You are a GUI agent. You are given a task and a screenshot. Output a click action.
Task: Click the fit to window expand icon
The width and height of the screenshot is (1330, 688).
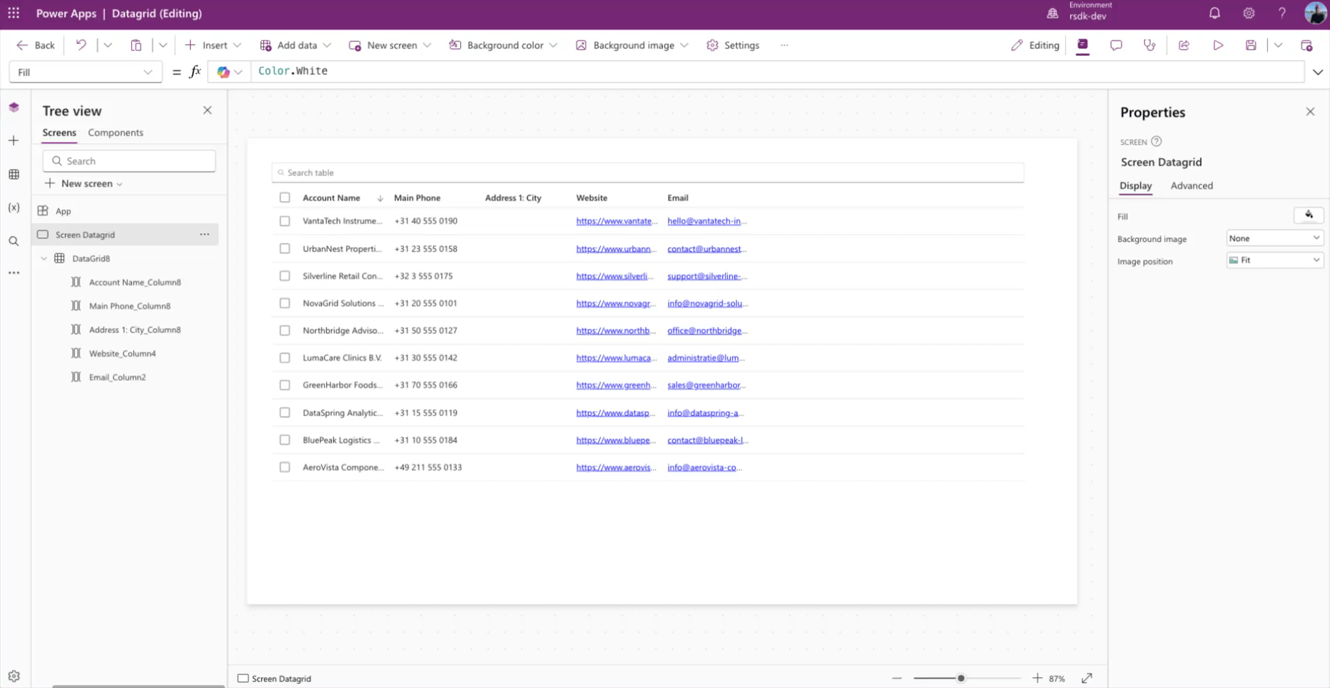(1087, 678)
